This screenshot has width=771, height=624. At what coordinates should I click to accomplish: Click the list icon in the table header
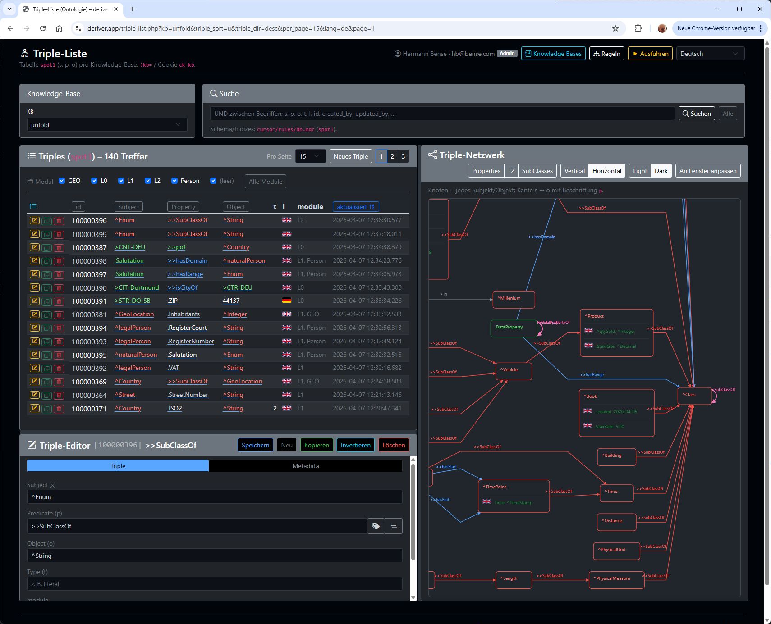coord(33,206)
